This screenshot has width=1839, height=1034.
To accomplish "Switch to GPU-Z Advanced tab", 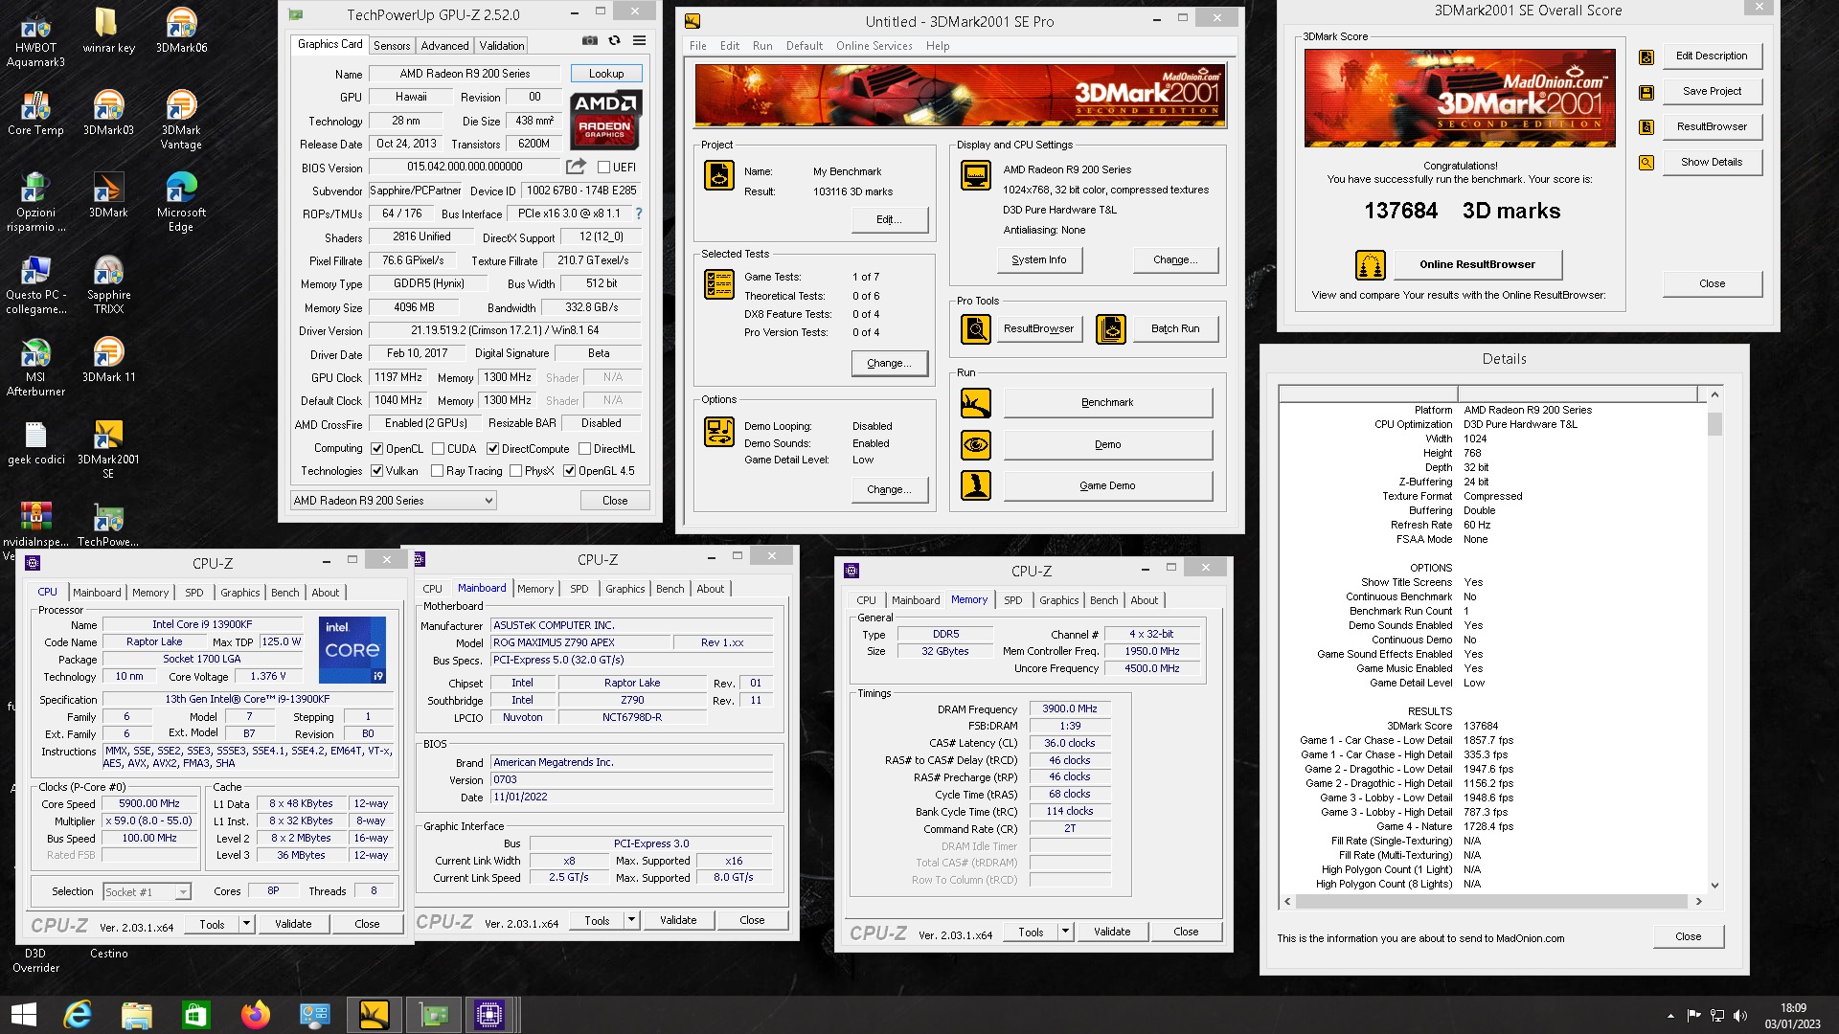I will (444, 46).
